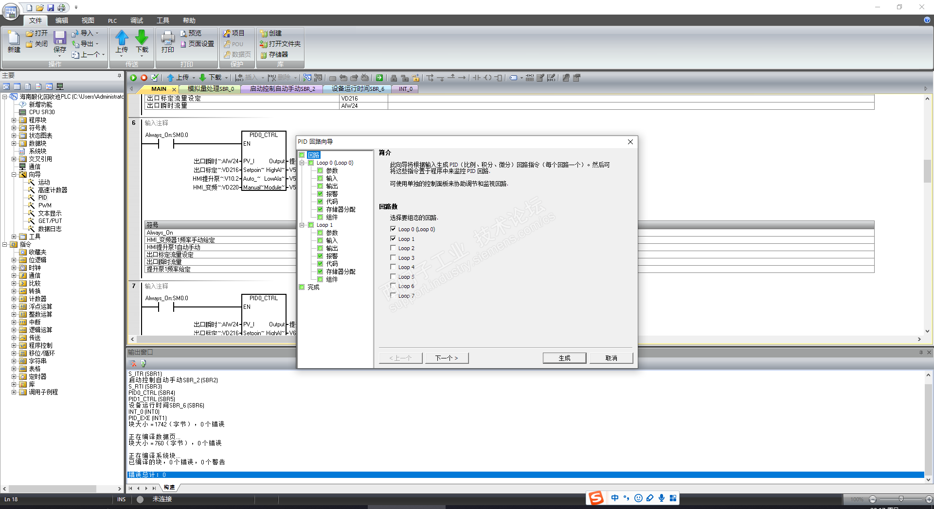Click the 生成 button in wizard
The width and height of the screenshot is (934, 509).
click(x=564, y=358)
